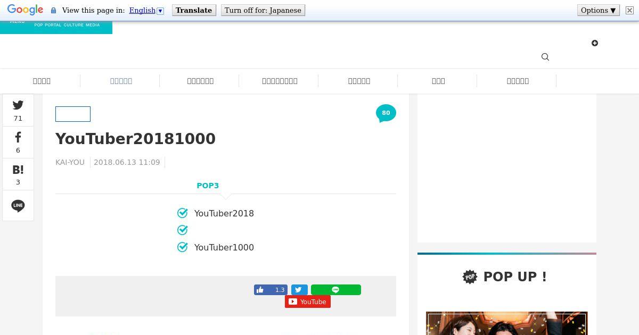Open the 80 comments bubble
Screen dimensions: 639x335
(386, 113)
